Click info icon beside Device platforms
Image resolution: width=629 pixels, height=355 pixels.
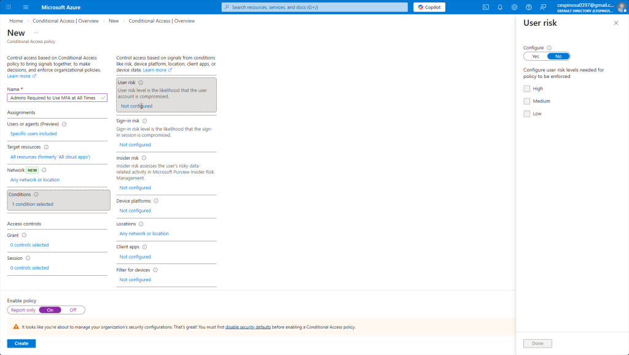click(x=156, y=201)
